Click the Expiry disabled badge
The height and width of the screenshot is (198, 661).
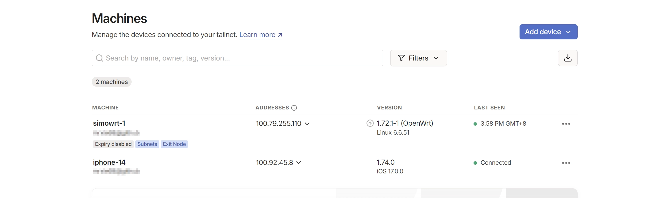click(x=113, y=144)
